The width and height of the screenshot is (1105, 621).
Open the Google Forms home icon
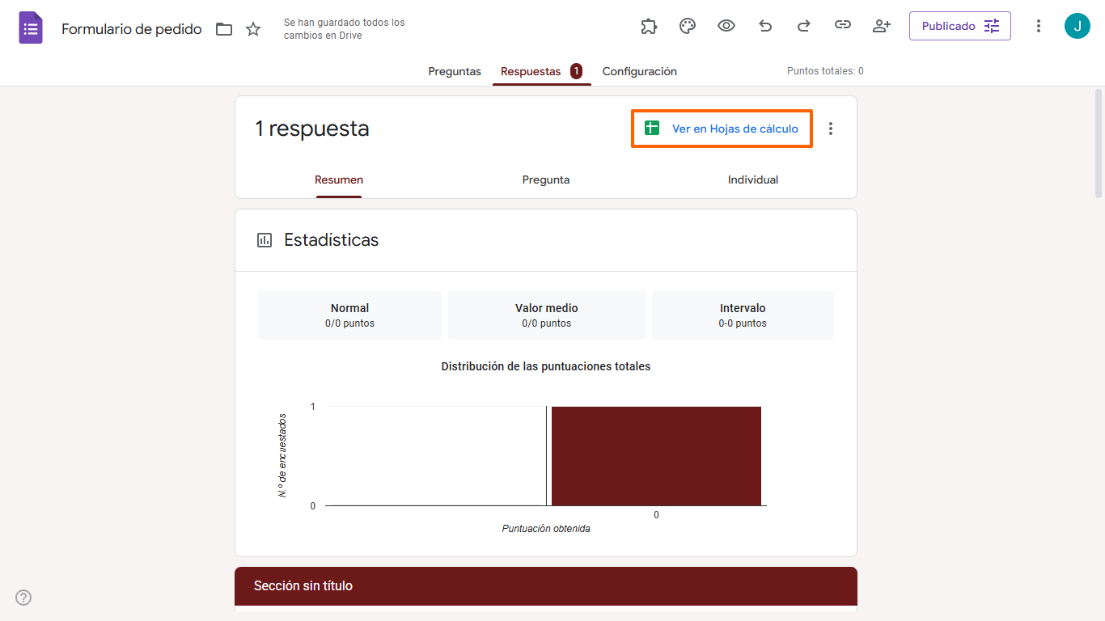(x=31, y=28)
